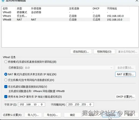139x120 pixels.
Task: Click the 确定 button
Action: pyautogui.click(x=72, y=115)
